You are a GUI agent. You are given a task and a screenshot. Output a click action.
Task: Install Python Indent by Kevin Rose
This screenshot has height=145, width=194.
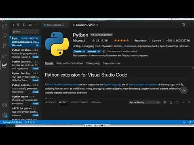coord(36,104)
